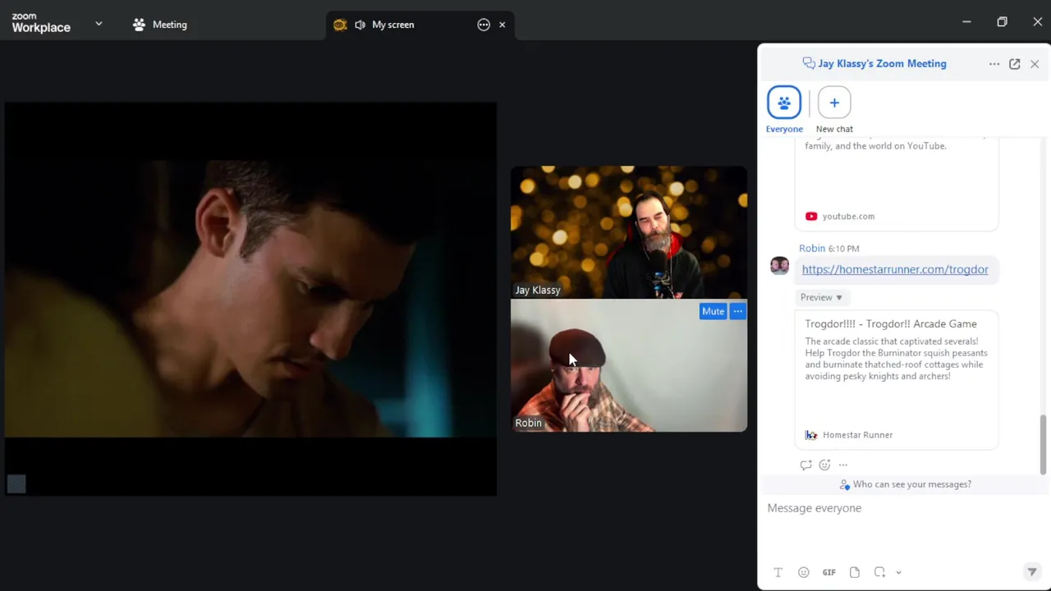
Task: Add emoji reaction to Robin's message
Action: (x=824, y=465)
